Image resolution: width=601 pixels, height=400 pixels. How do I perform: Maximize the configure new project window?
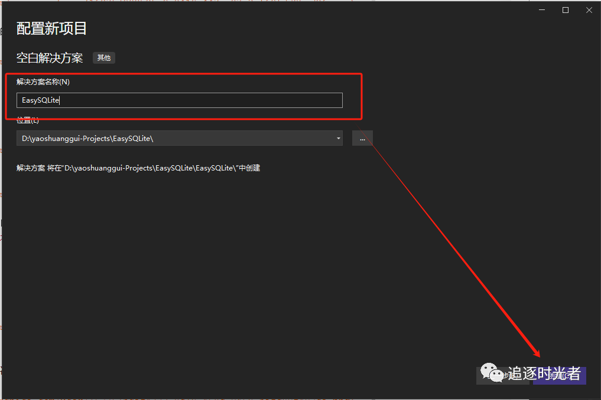click(x=566, y=10)
